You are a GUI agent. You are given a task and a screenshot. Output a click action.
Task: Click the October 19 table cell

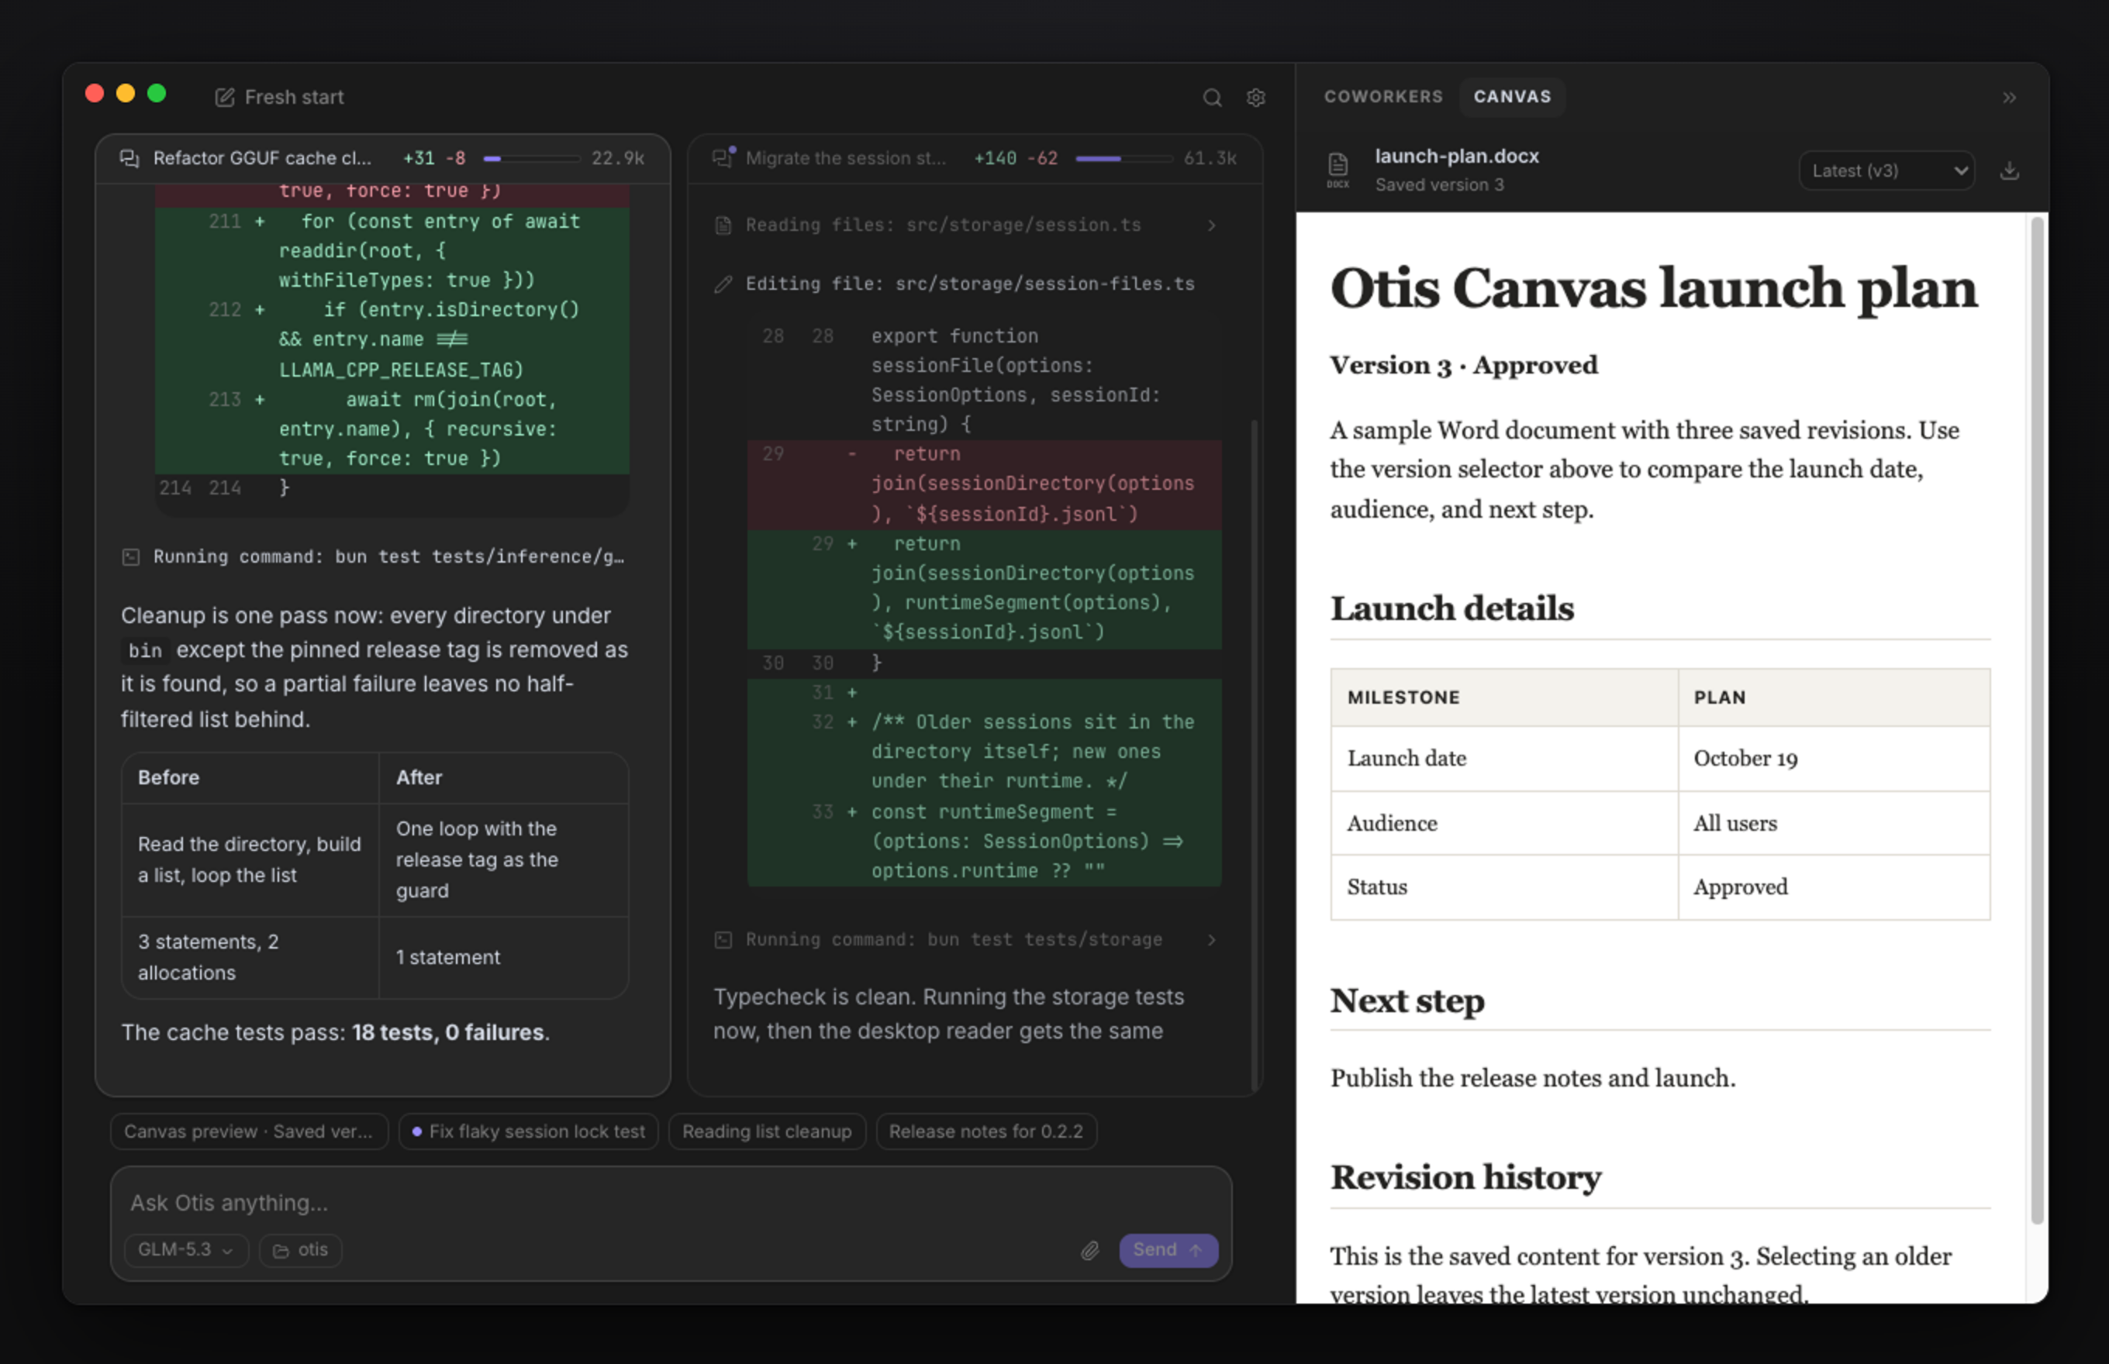tap(1834, 759)
